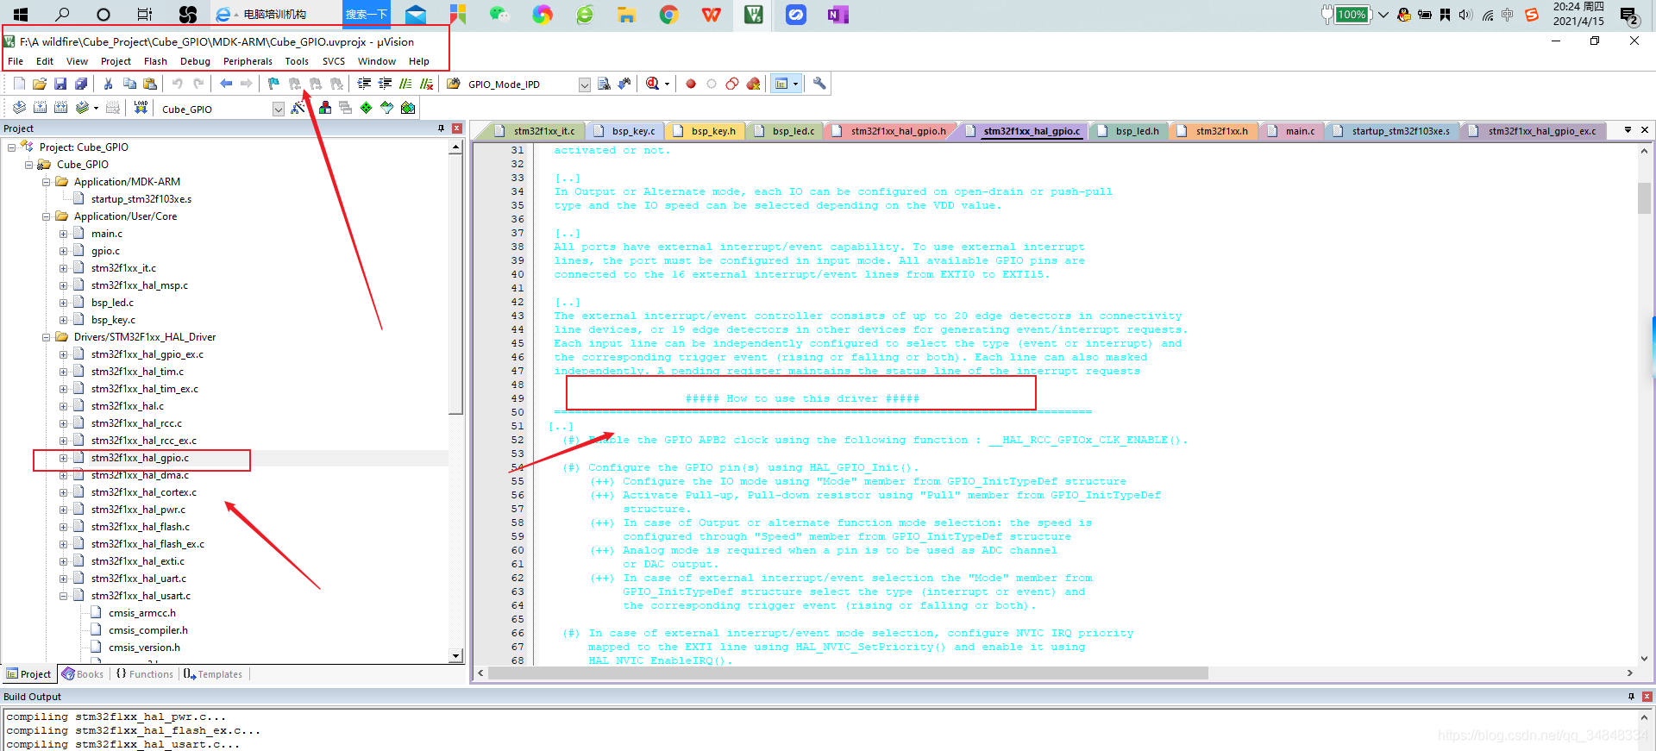Click the Rebuild all target files icon

[60, 108]
